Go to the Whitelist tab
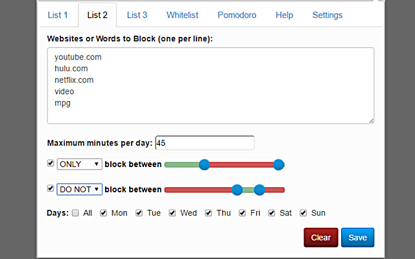415x259 pixels. (x=182, y=15)
